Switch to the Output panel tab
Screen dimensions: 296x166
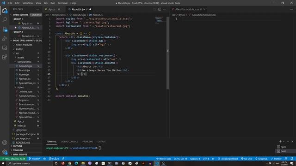102,142
